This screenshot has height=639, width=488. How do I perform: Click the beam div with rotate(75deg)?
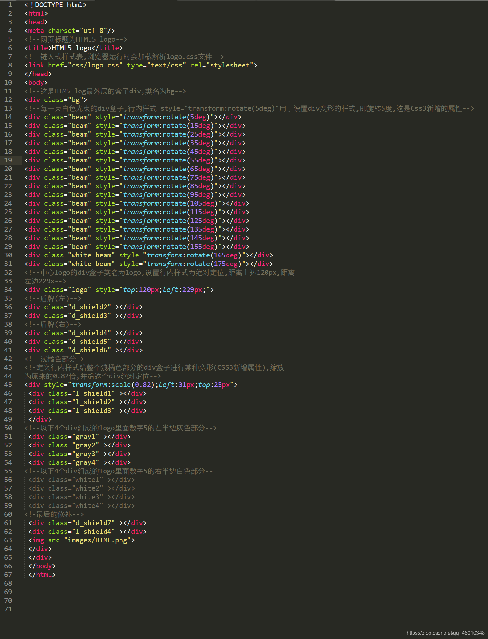click(135, 177)
